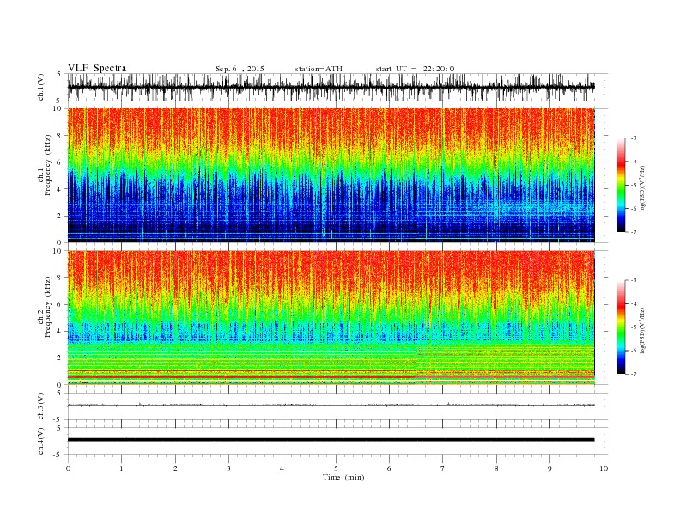Click the time-axis tick label "8"

pos(496,468)
